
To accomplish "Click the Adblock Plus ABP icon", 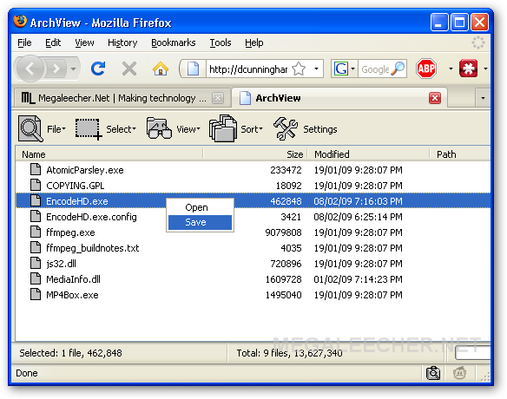I will pyautogui.click(x=426, y=69).
